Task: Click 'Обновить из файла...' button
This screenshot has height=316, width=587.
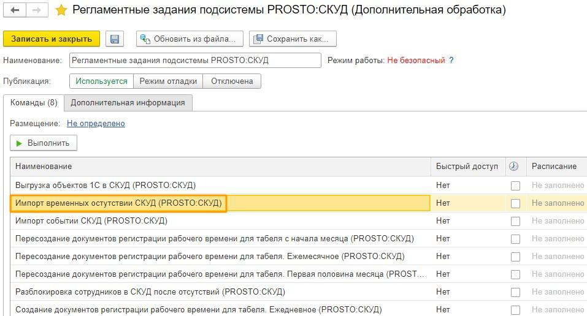Action: click(x=190, y=39)
